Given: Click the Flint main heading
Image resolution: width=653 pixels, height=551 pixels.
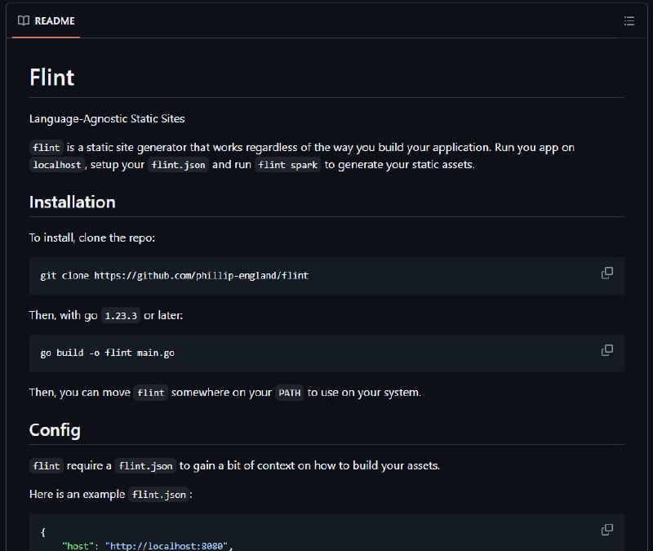Looking at the screenshot, I should coord(52,78).
